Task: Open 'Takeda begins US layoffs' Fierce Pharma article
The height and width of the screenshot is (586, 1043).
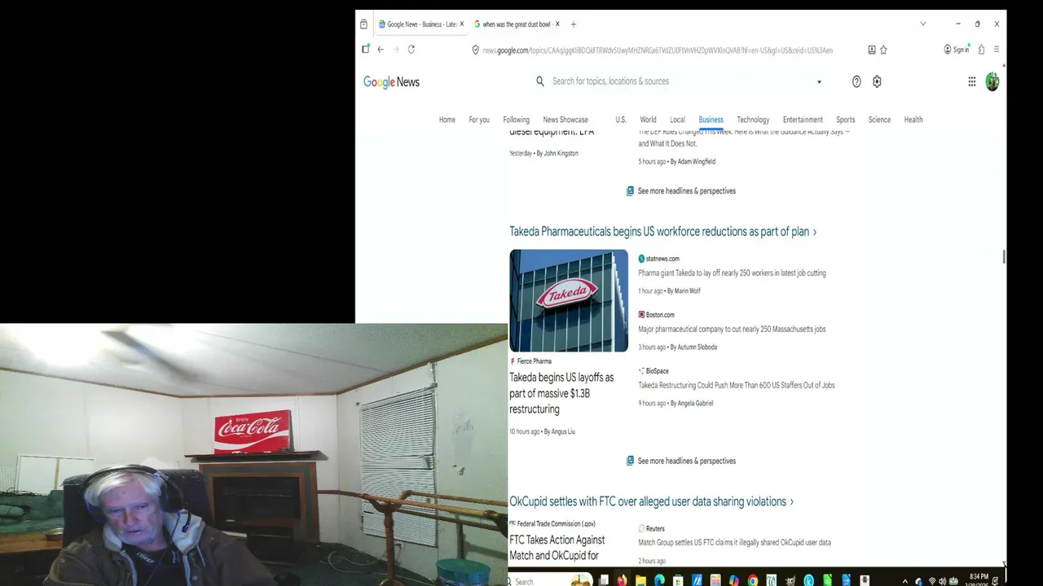Action: (x=561, y=393)
